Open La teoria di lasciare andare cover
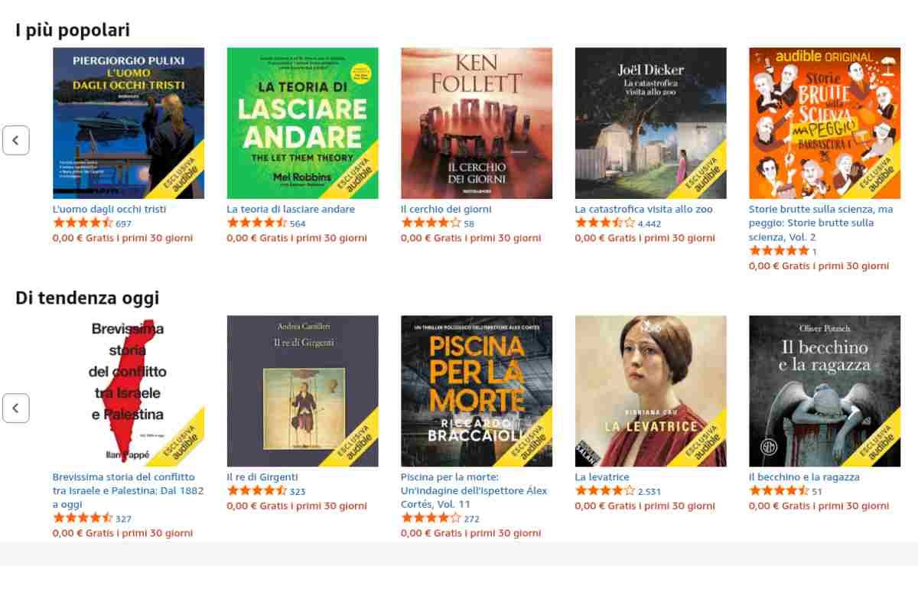918x612 pixels. [x=302, y=123]
